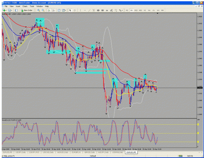Select the active EURUSD,M5 chart tab
Screen dimensions: 204x158
131,152
